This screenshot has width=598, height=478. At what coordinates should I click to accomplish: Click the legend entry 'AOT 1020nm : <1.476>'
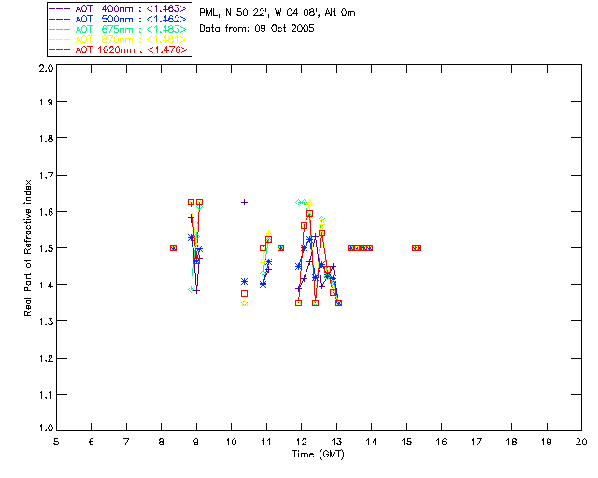click(118, 49)
